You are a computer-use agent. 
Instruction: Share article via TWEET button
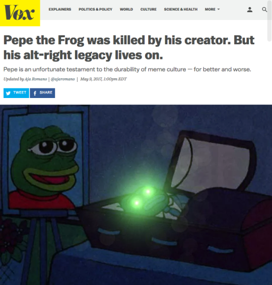tap(16, 93)
